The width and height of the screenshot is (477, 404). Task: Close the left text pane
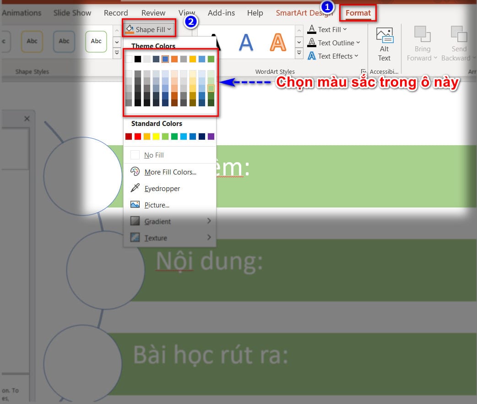27,119
